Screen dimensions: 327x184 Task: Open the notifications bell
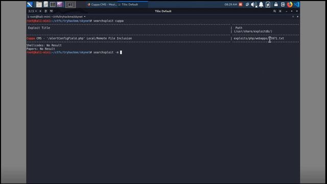pyautogui.click(x=261, y=5)
